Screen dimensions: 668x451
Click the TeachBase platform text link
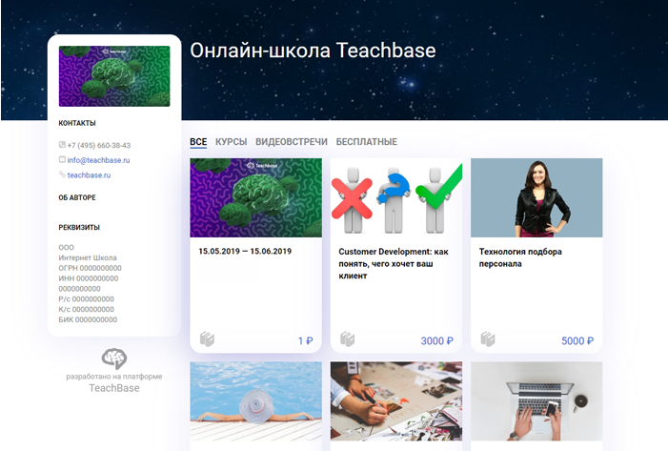tap(114, 388)
